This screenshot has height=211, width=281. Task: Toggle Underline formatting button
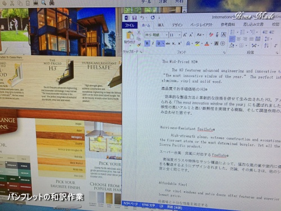pyautogui.click(x=159, y=43)
